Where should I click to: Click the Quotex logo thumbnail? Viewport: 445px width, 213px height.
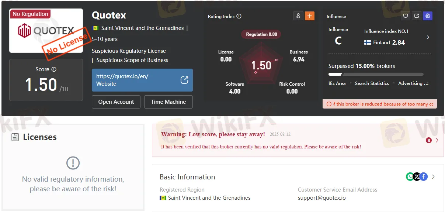46,31
